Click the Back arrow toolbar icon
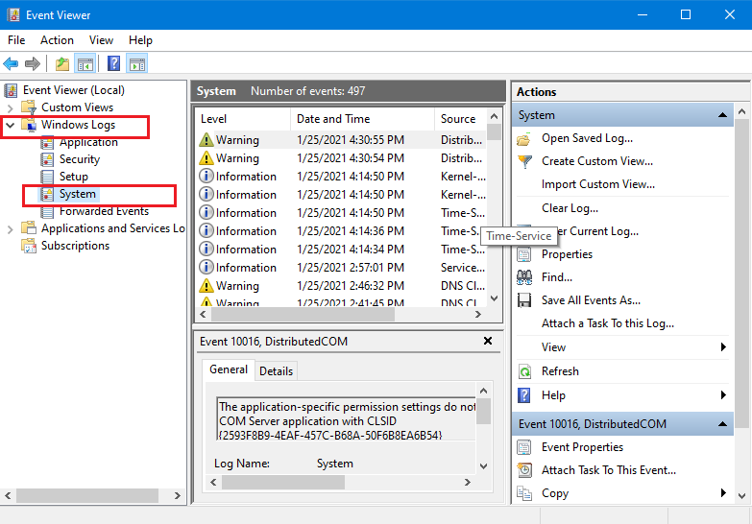This screenshot has height=524, width=752. [x=12, y=64]
